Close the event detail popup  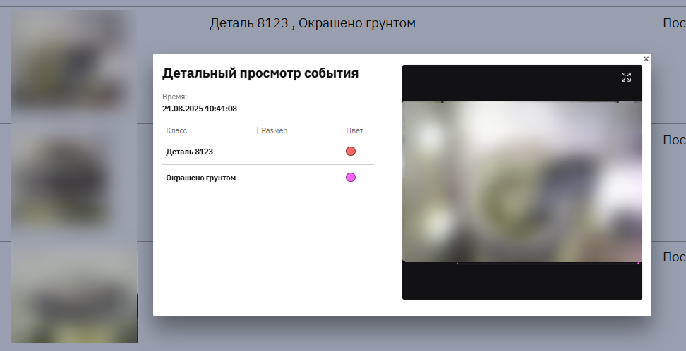tap(646, 59)
